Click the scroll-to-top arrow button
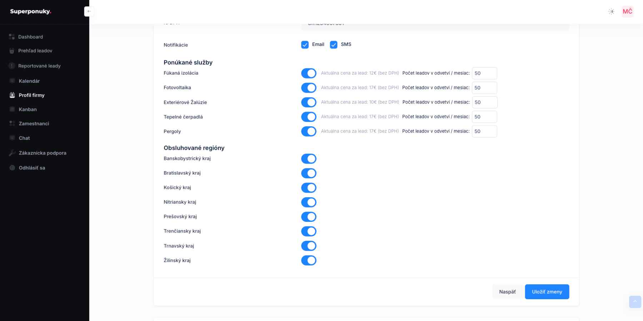 pos(635,302)
